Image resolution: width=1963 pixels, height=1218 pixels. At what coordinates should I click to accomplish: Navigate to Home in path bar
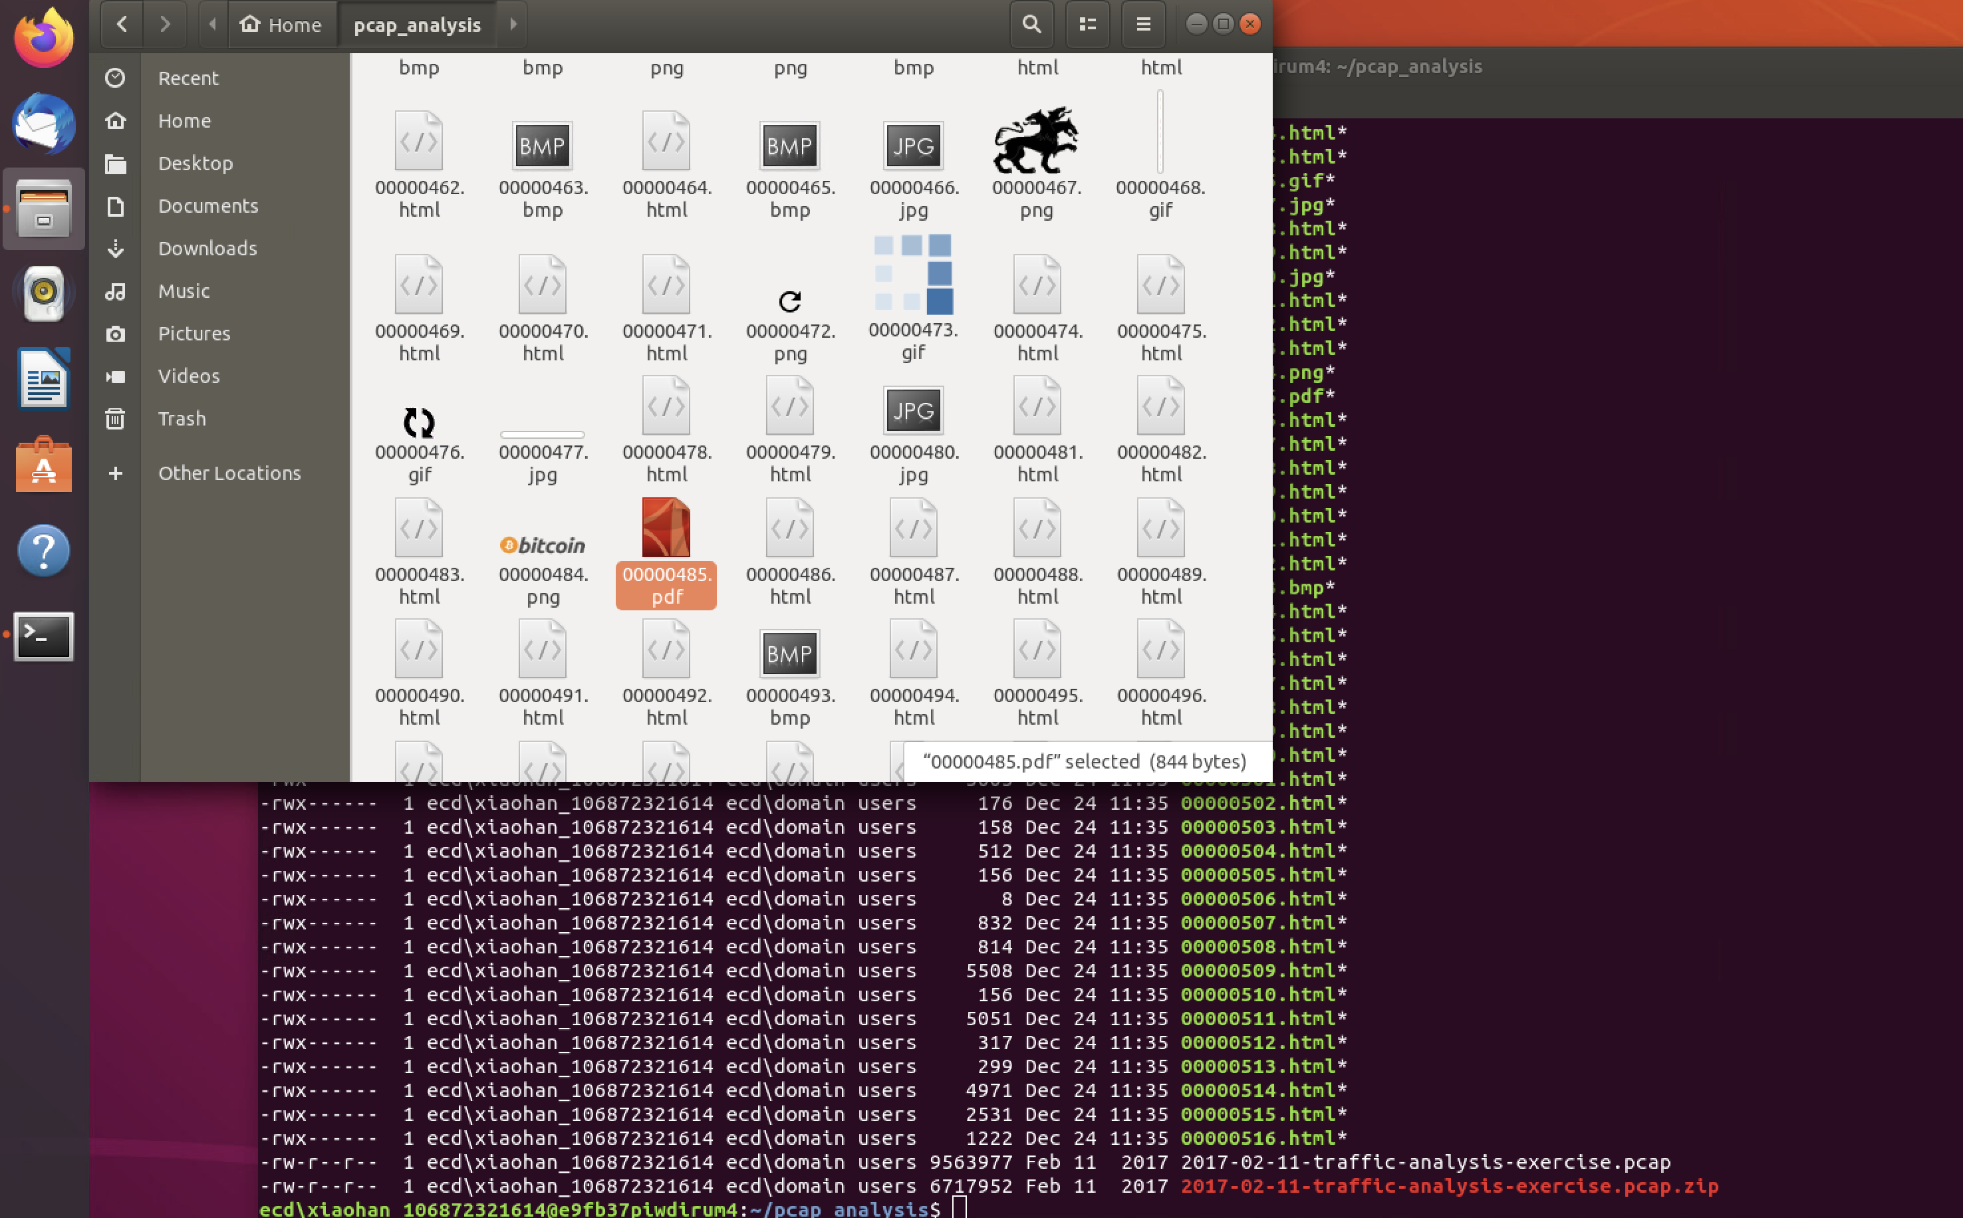pyautogui.click(x=282, y=24)
